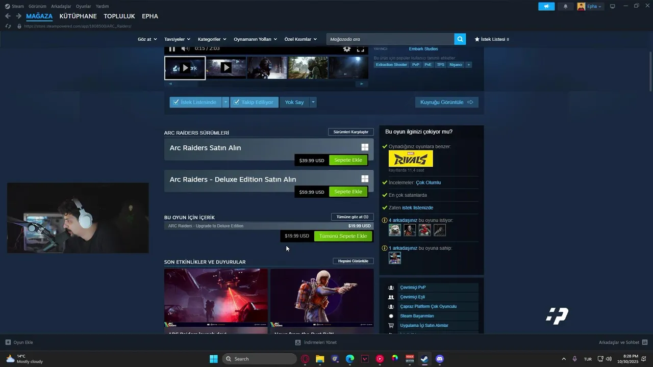Viewport: 653px width, 367px height.
Task: Open Discord from taskbar
Action: (x=440, y=359)
